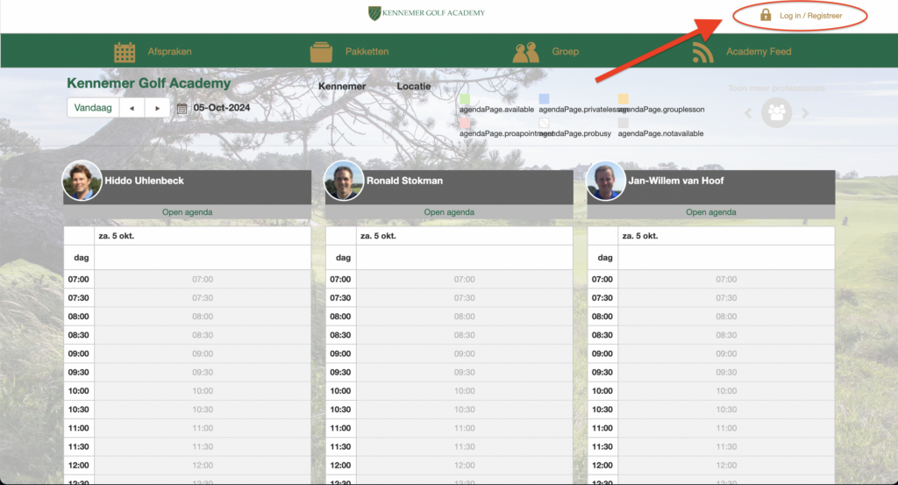Open the Pakketten menu item

pos(367,52)
